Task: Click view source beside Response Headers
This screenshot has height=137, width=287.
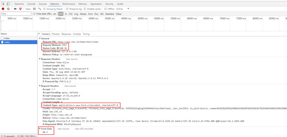Action: coord(72,59)
